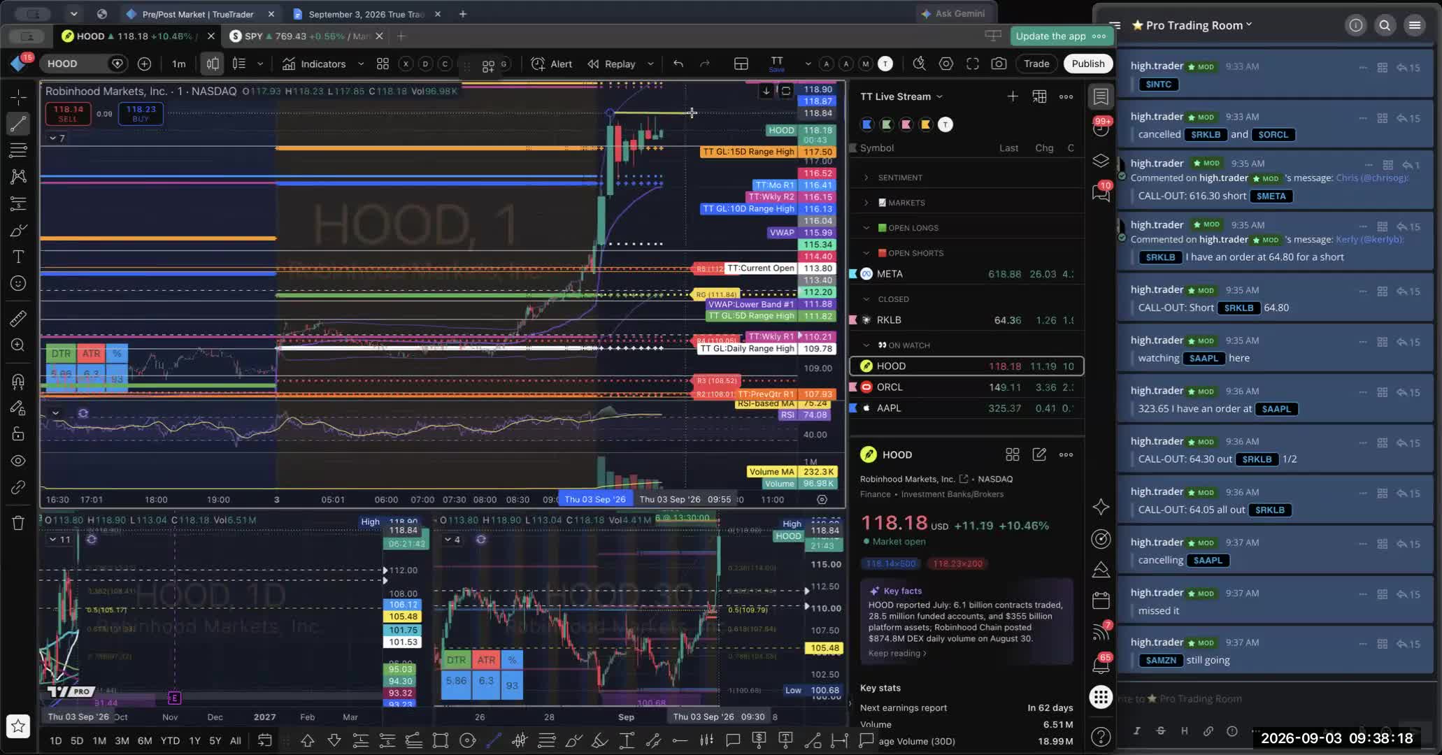Screen dimensions: 1442x755
Task: Open alerts clock icon with 99+ badge
Action: [x=1101, y=128]
